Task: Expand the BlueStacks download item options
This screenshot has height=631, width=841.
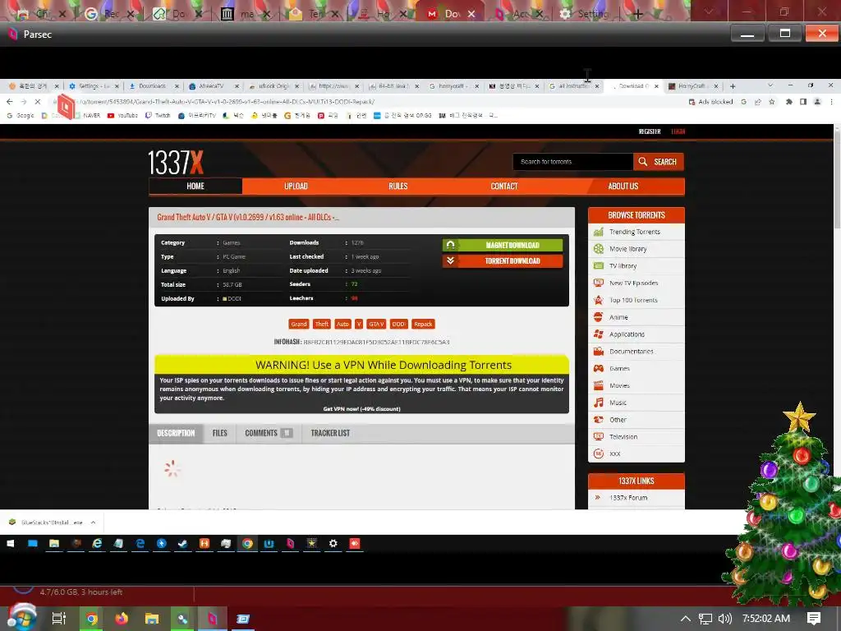Action: click(94, 522)
